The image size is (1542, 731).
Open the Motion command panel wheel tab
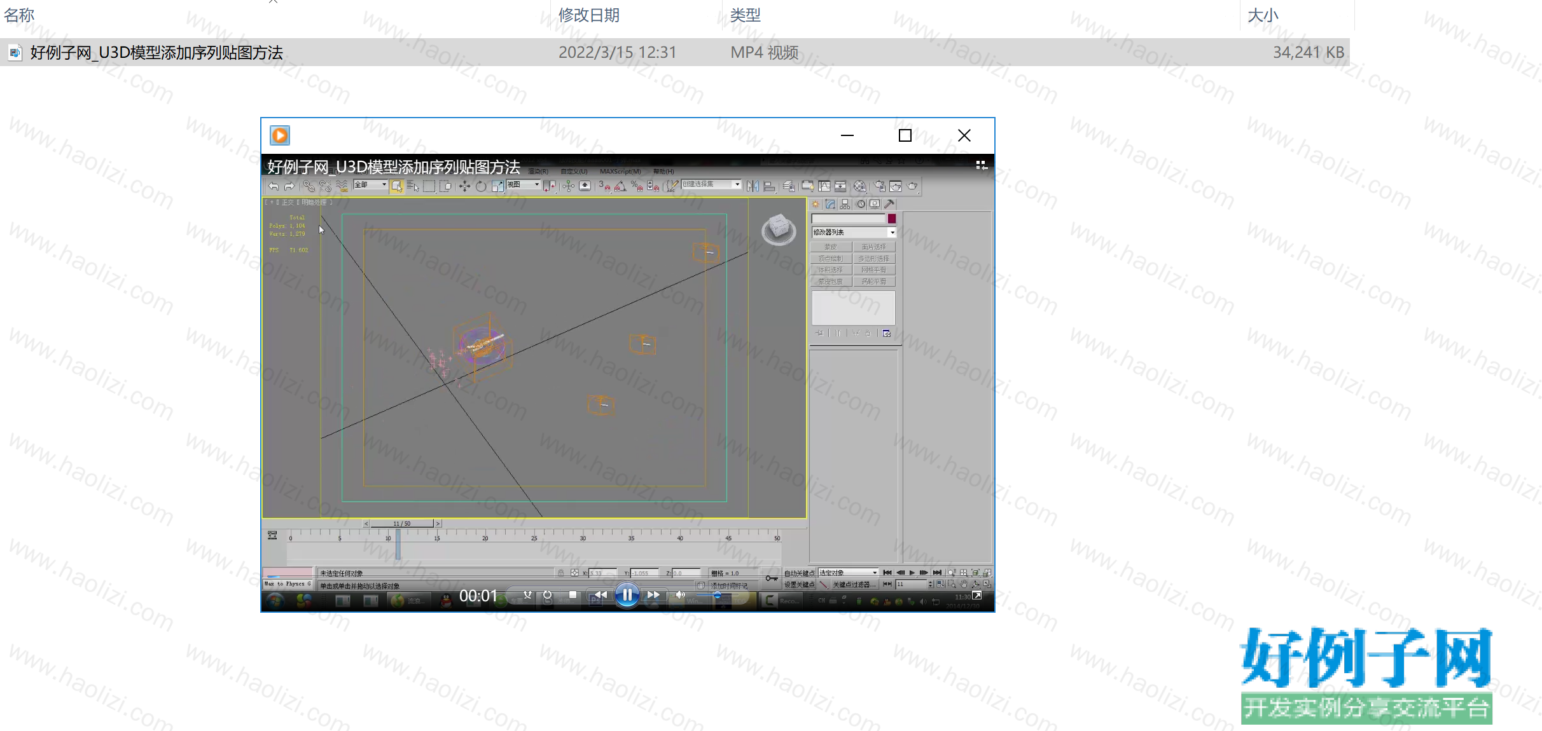861,204
